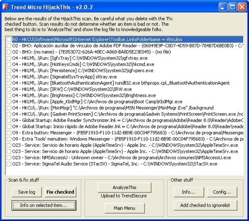The image size is (249, 221).
Task: Select the MsnMsgr /background row text
Action: [x=113, y=108]
